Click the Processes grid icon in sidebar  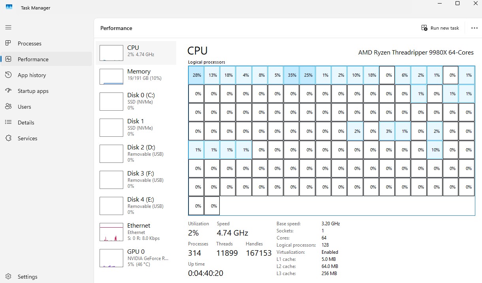pyautogui.click(x=8, y=43)
